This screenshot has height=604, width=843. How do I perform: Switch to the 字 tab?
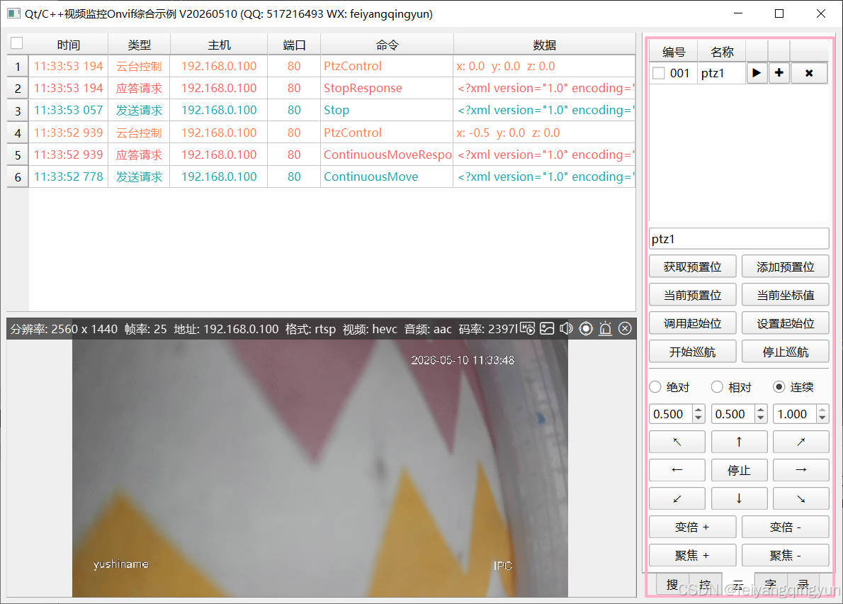(771, 585)
